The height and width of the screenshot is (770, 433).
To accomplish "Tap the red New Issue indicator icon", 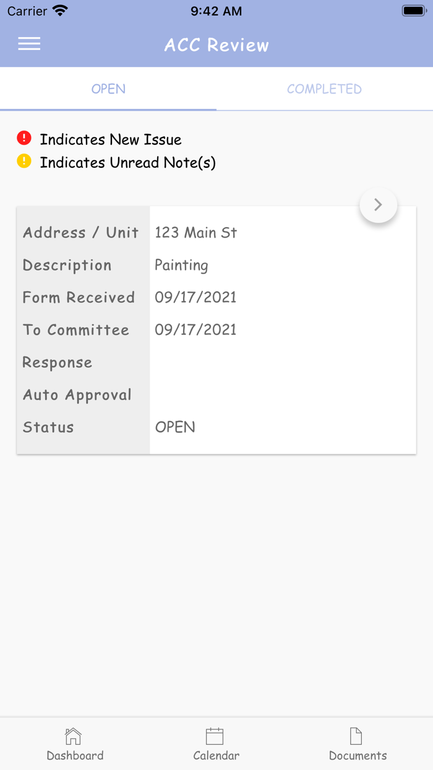I will 24,138.
